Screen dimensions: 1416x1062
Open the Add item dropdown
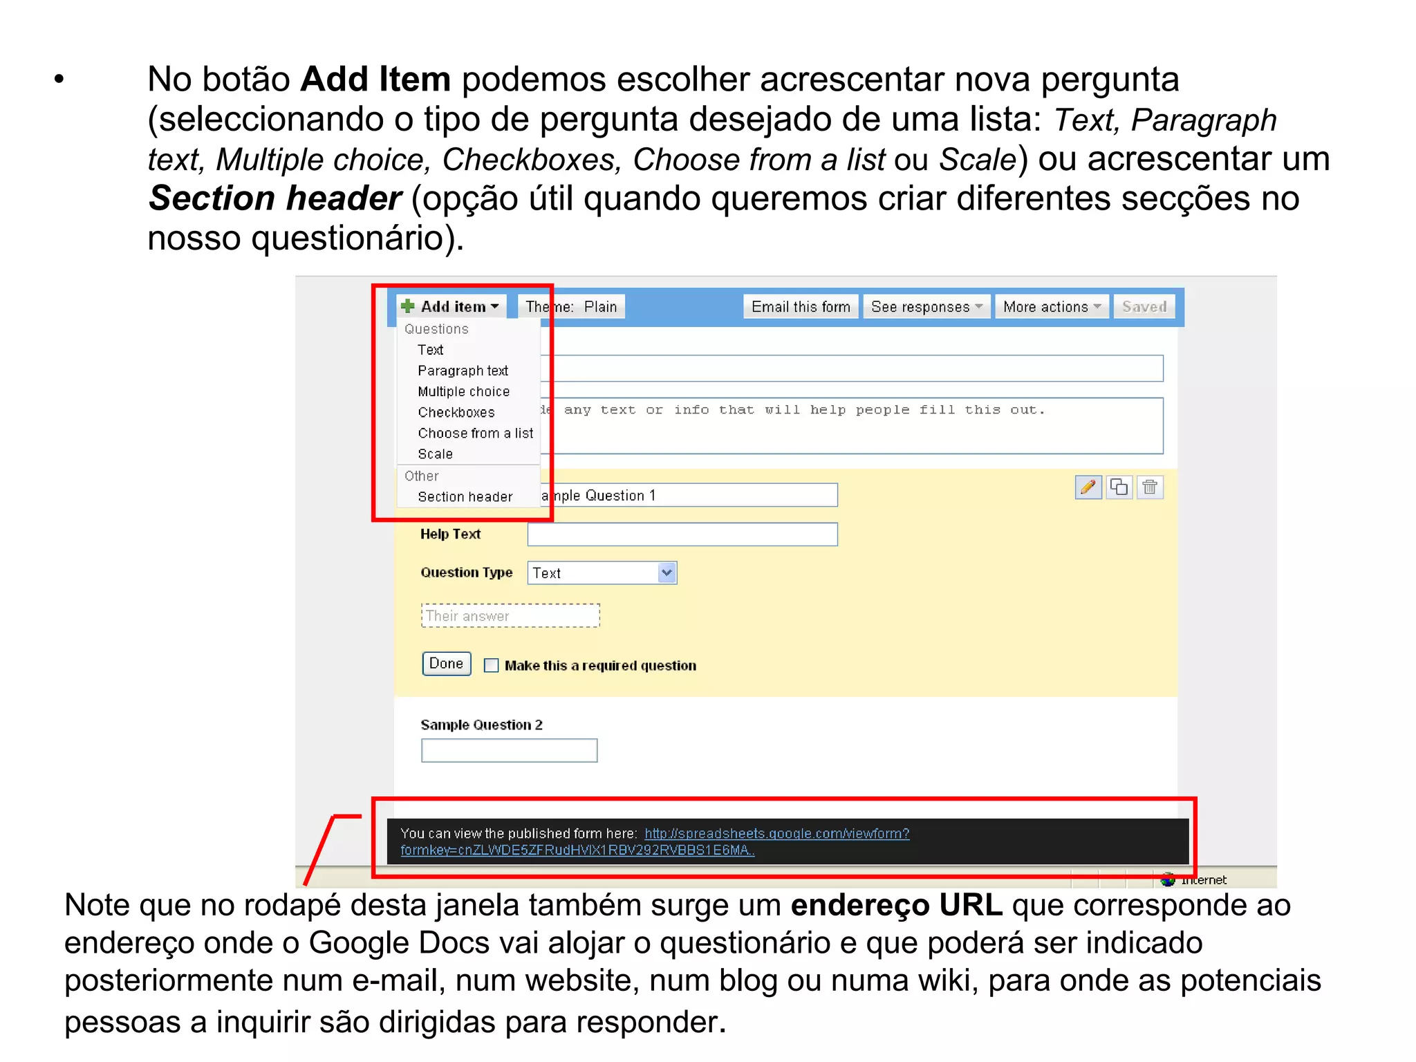(x=451, y=306)
